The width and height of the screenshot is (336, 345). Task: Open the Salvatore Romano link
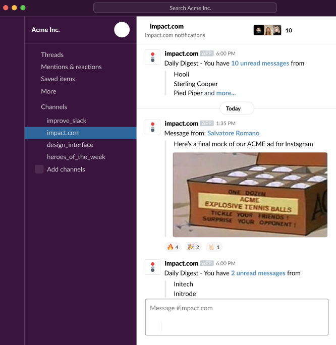point(233,133)
